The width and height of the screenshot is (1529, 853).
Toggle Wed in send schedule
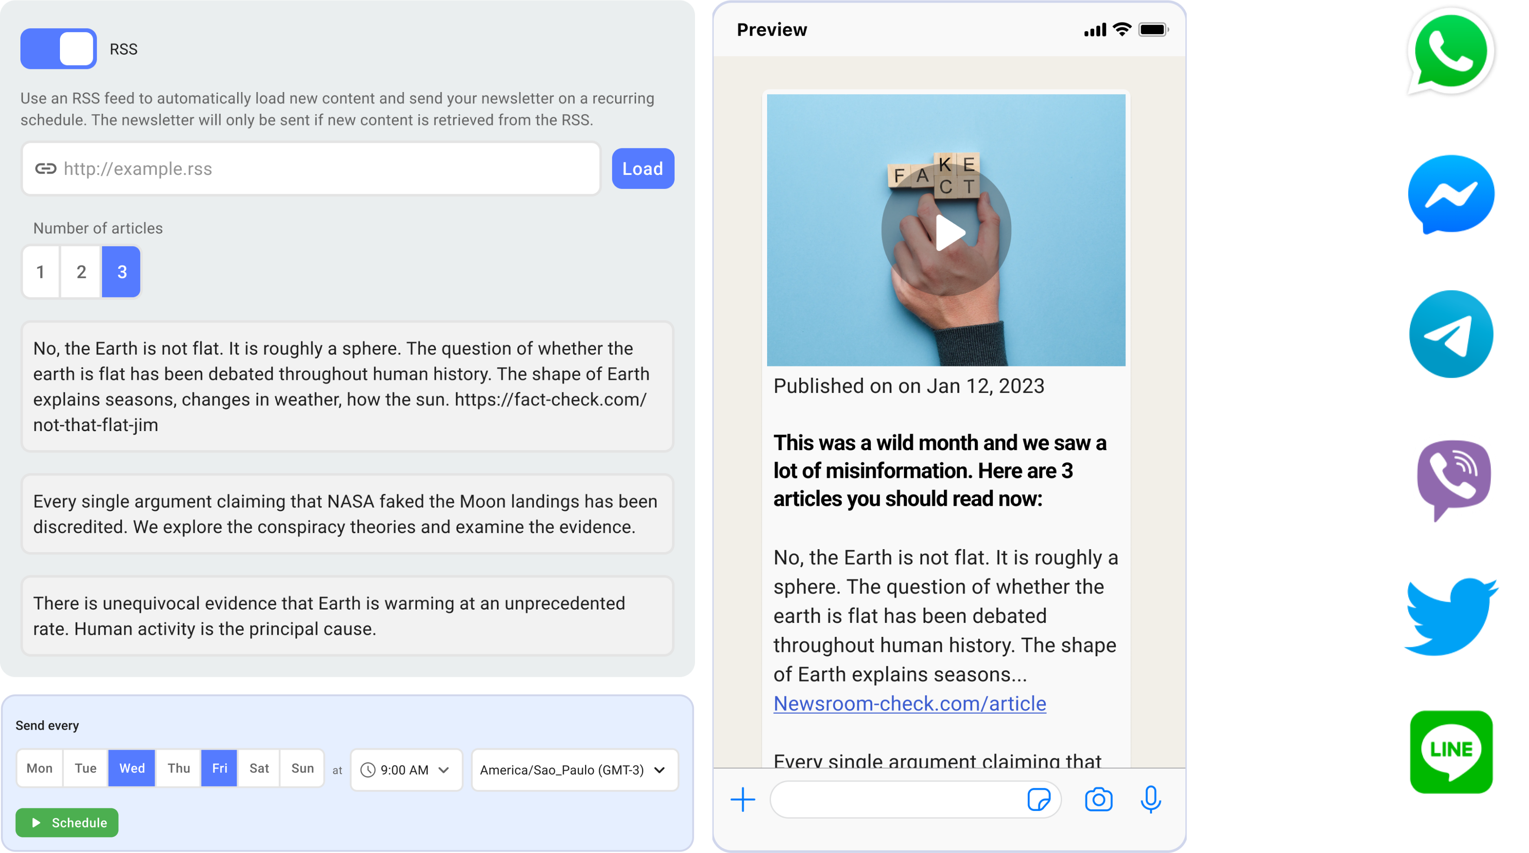pos(132,768)
